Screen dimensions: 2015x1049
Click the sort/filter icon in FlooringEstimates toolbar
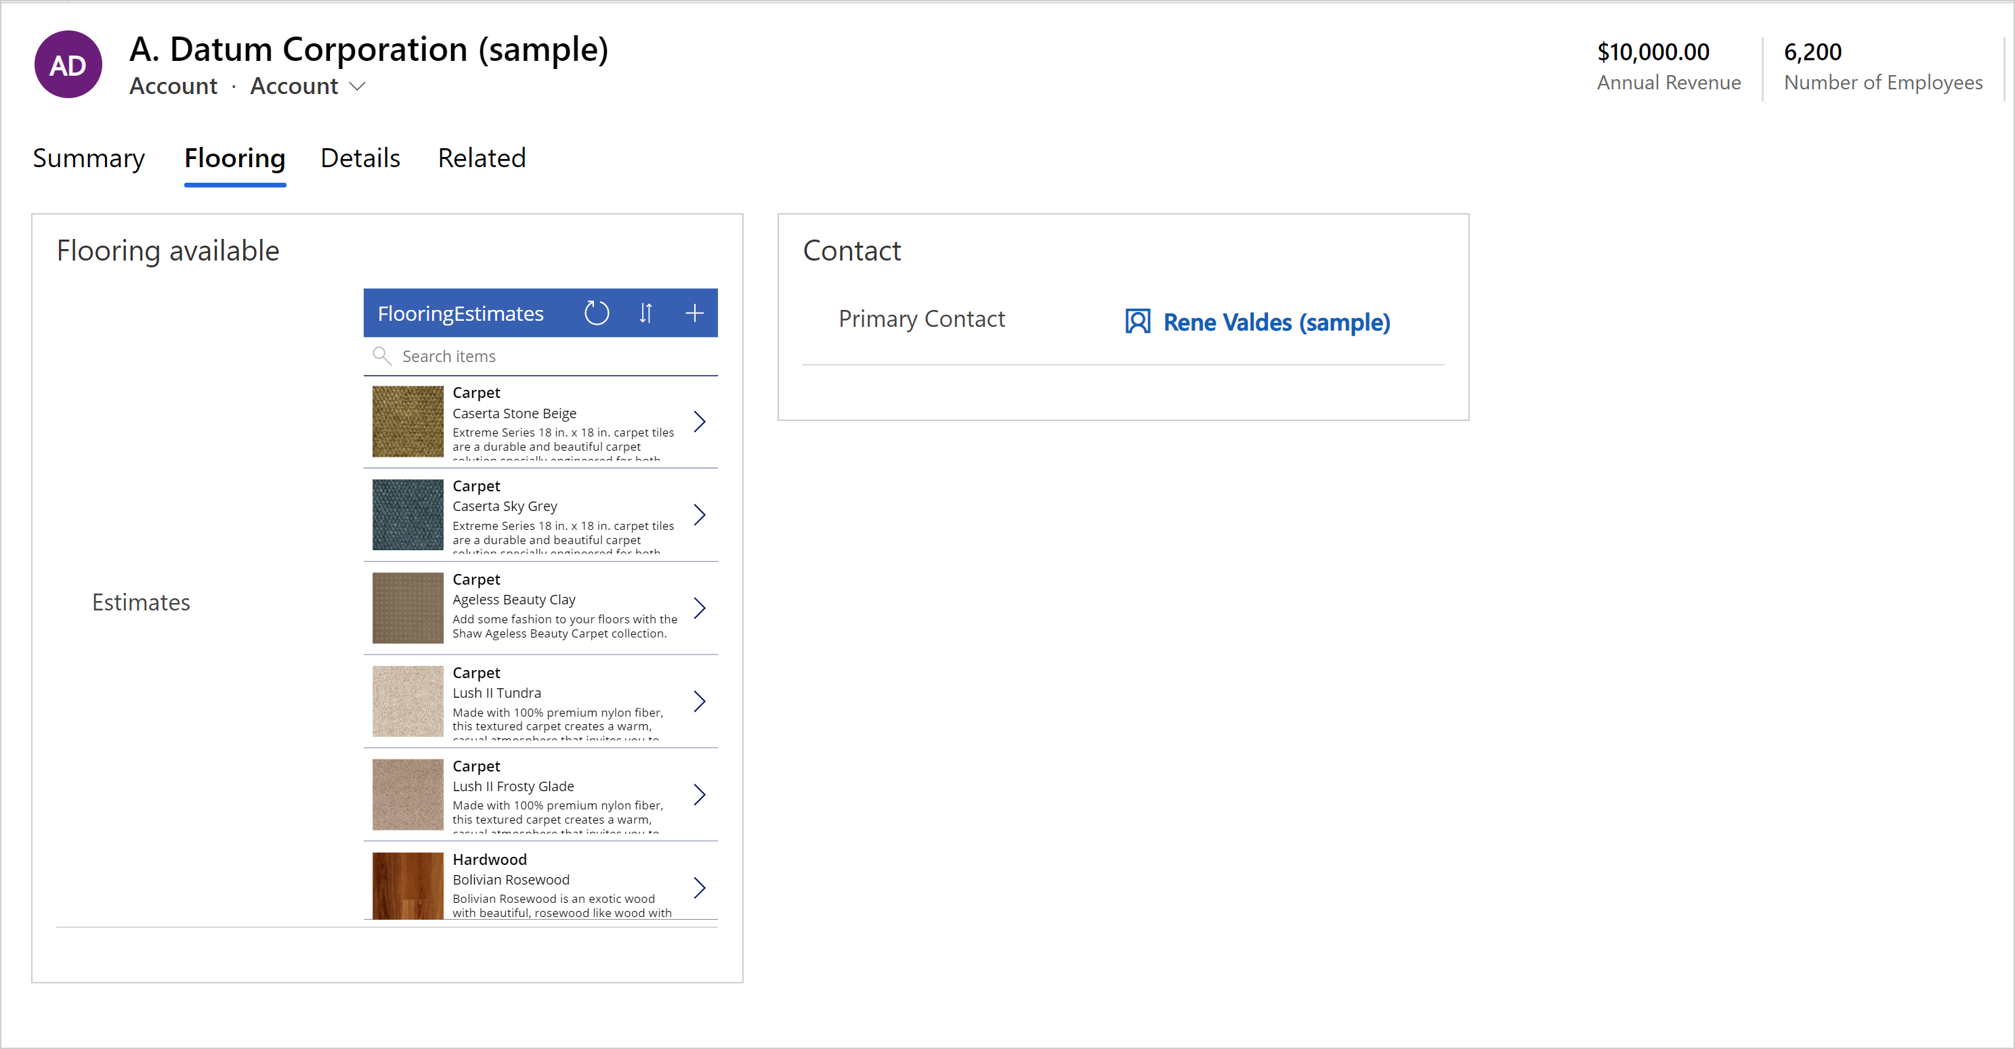[646, 313]
